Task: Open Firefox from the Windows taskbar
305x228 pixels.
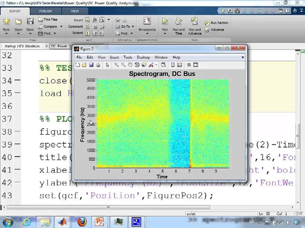Action: [82, 222]
